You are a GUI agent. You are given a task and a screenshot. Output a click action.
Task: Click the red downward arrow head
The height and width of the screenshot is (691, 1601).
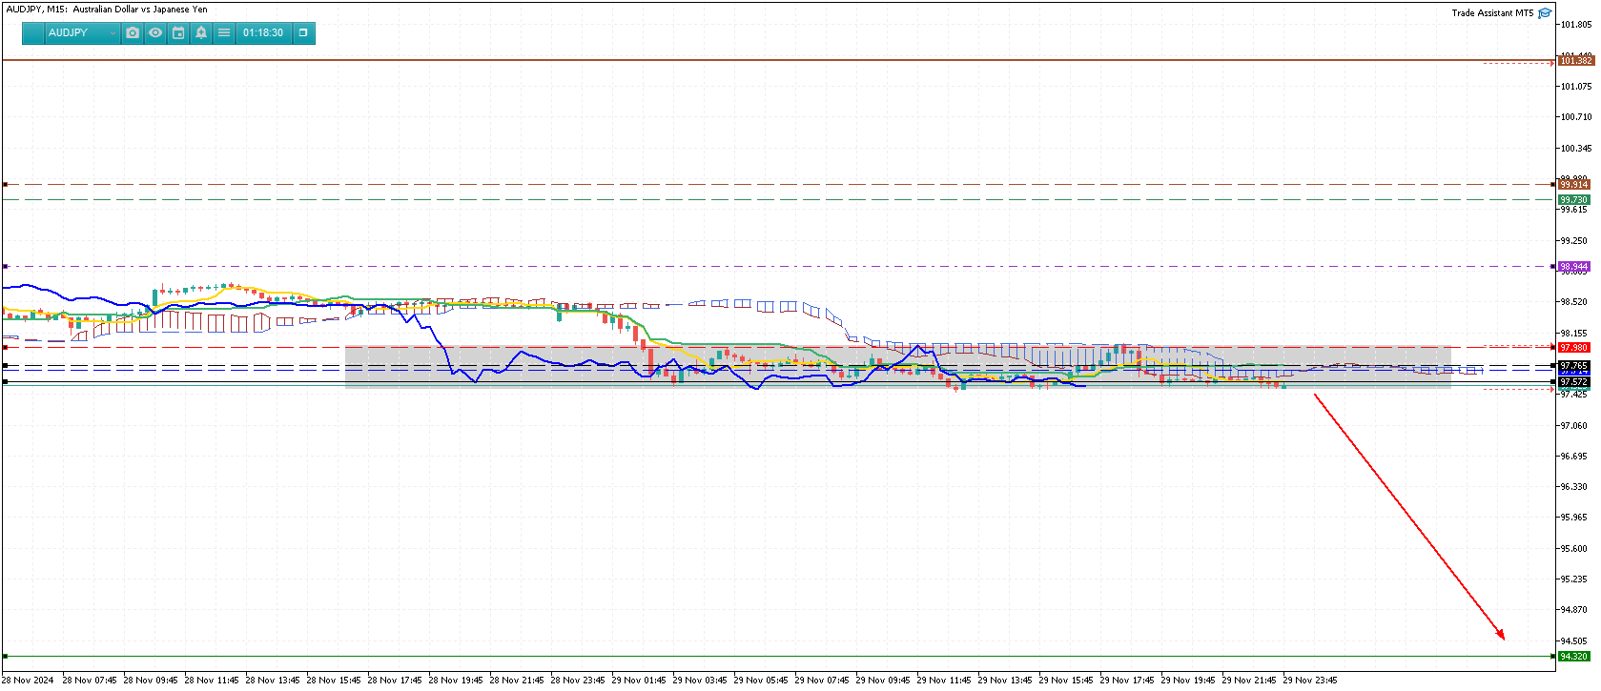pyautogui.click(x=1501, y=636)
